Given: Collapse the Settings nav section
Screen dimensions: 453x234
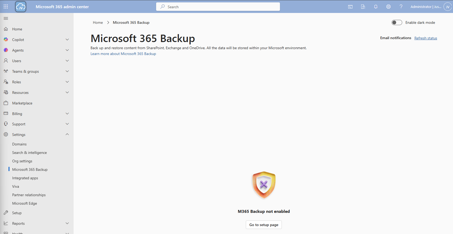Looking at the screenshot, I should pos(67,135).
